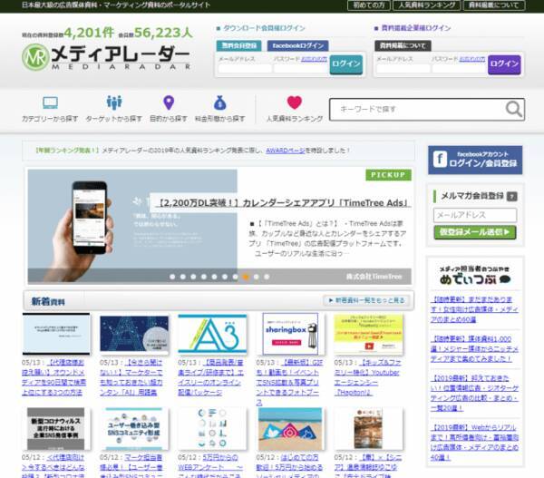544x478 pixels.
Task: Click the facebook login button in header
Action: (x=297, y=46)
